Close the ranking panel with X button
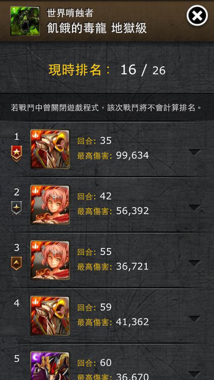214x380 pixels. 197,15
